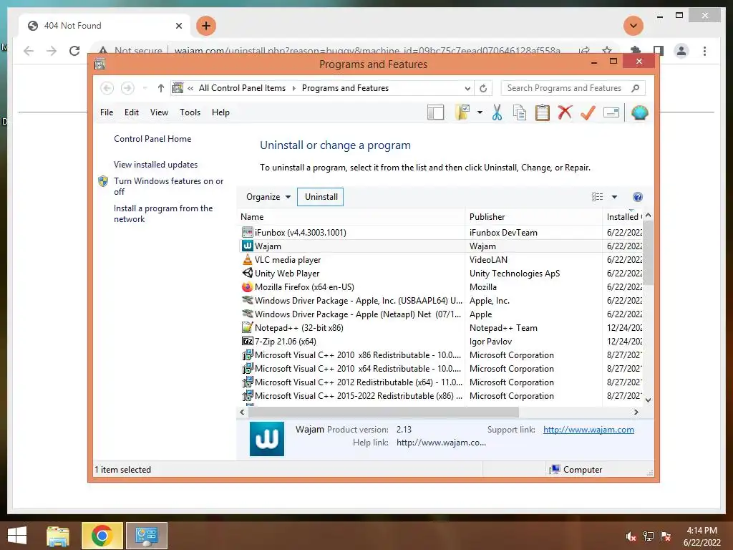Click the Up arrow navigation button
The image size is (733, 550).
click(x=161, y=88)
